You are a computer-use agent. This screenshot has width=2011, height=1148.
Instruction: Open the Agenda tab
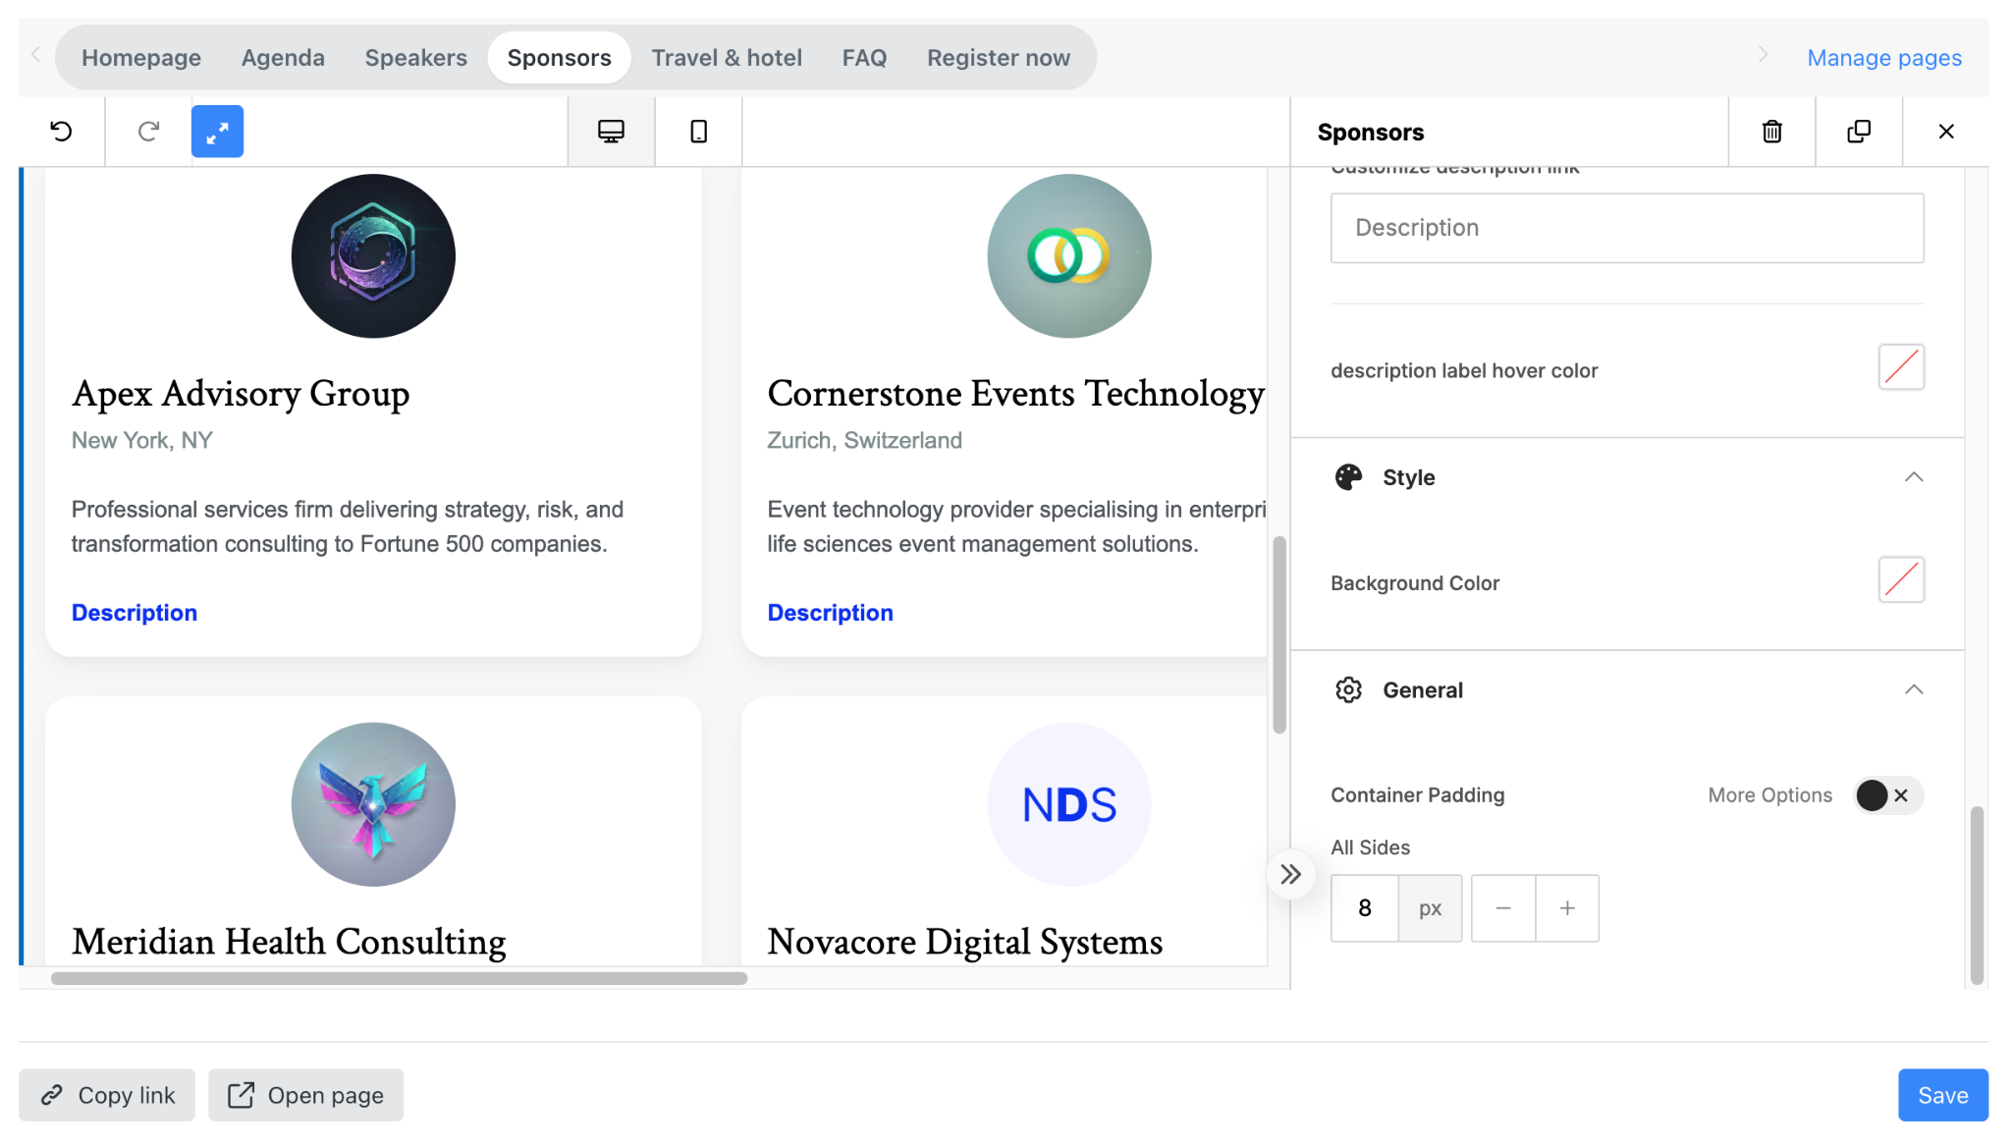pyautogui.click(x=283, y=58)
